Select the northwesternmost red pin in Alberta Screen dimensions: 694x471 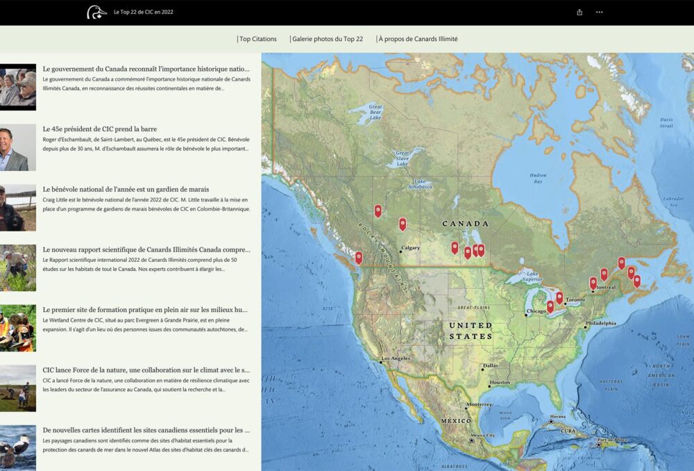[378, 211]
